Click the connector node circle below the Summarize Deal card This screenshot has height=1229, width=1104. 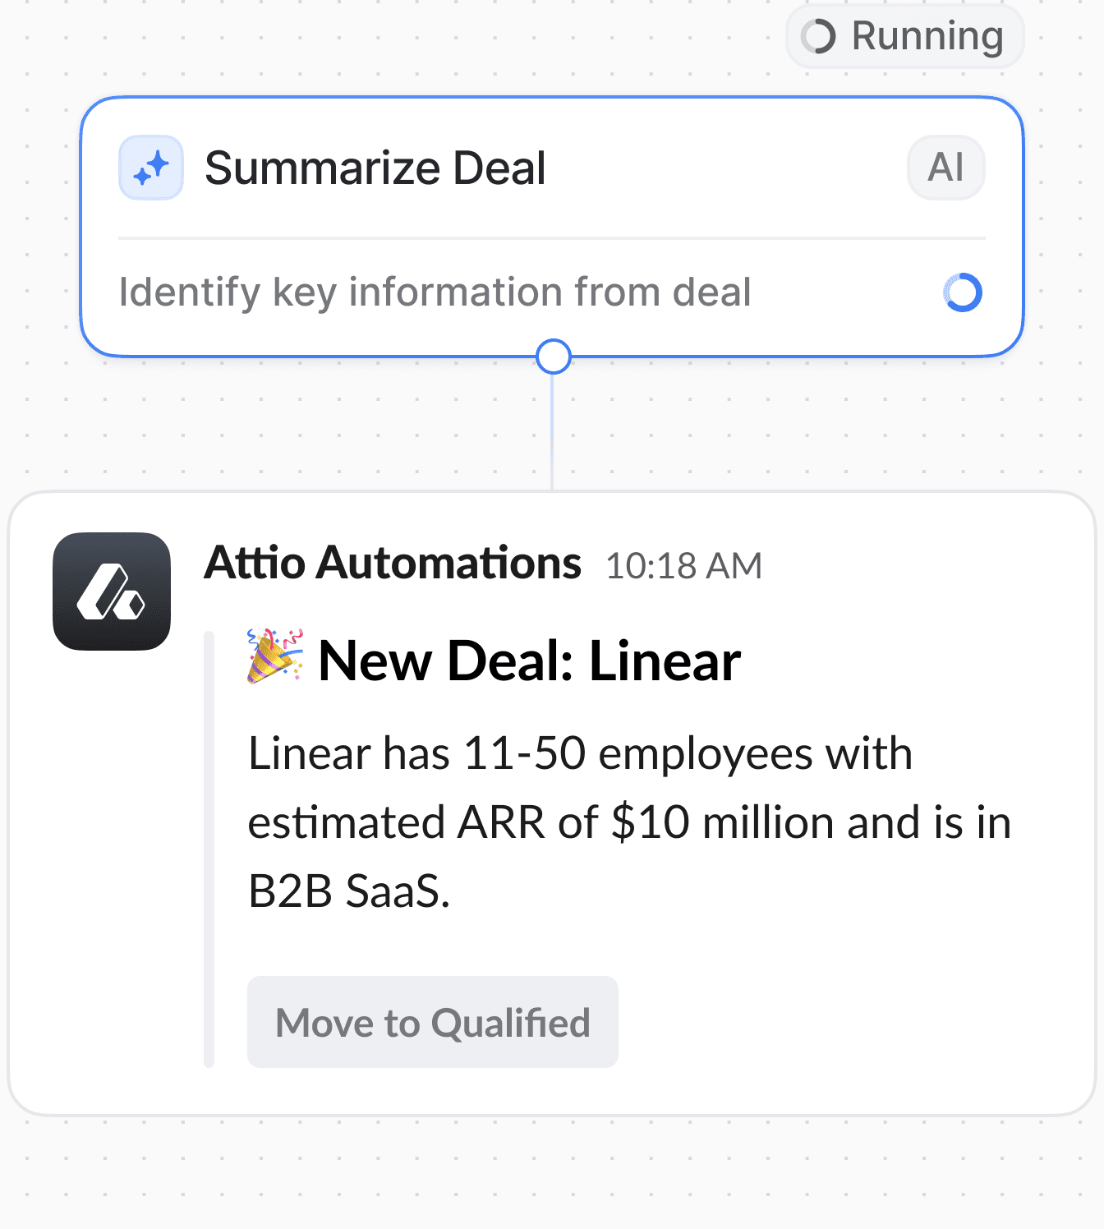tap(553, 357)
